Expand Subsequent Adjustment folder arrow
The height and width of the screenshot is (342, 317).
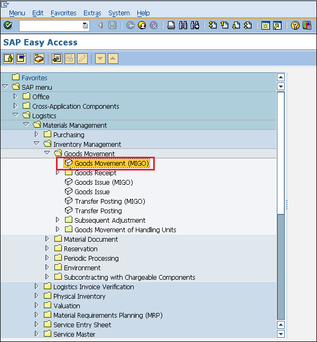(x=58, y=220)
